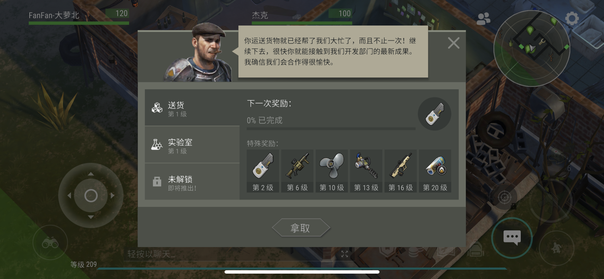Tap the chat speech bubble button
604x279 pixels.
click(x=512, y=238)
